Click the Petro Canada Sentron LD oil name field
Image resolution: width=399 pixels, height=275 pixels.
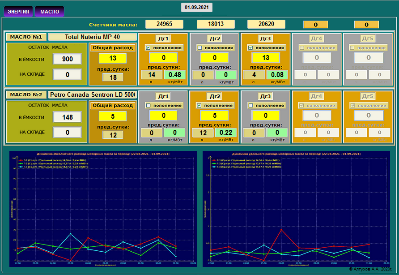tap(92, 95)
